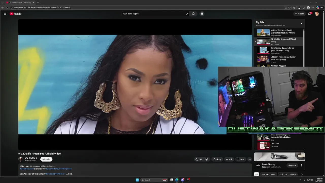Open YouTube notifications bell
This screenshot has width=325, height=183.
click(309, 14)
